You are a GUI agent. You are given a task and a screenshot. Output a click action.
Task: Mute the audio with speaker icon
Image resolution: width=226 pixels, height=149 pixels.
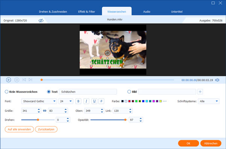[217, 80]
